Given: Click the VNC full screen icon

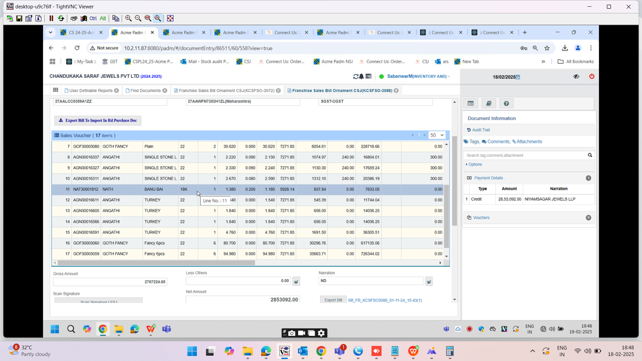Looking at the screenshot, I should coord(170,18).
